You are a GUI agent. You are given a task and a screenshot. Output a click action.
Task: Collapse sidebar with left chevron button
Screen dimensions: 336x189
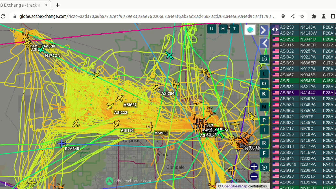pos(264,43)
